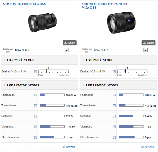
Task: Click the DxOMark score scale showing 15
Action: pyautogui.click(x=132, y=71)
